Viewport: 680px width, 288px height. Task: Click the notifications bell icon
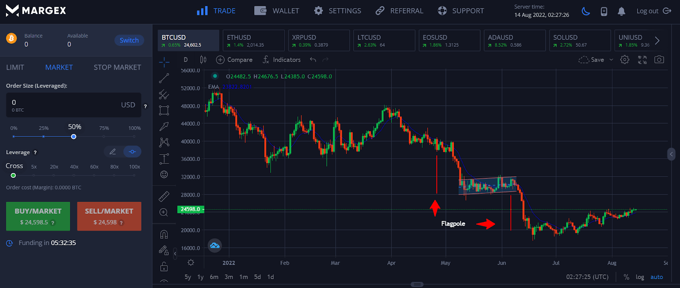(621, 11)
